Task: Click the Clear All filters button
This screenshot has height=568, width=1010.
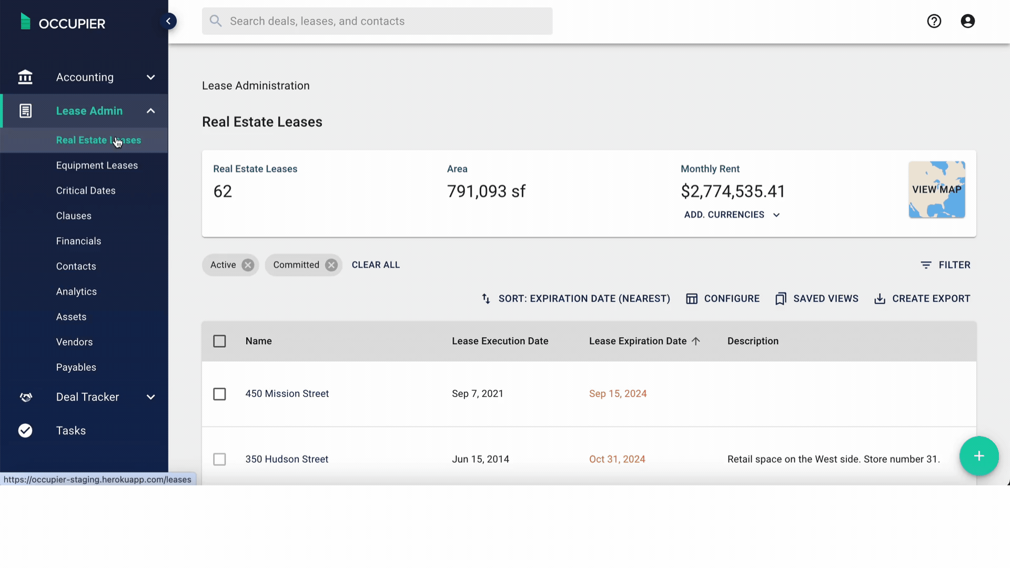Action: [x=376, y=264]
